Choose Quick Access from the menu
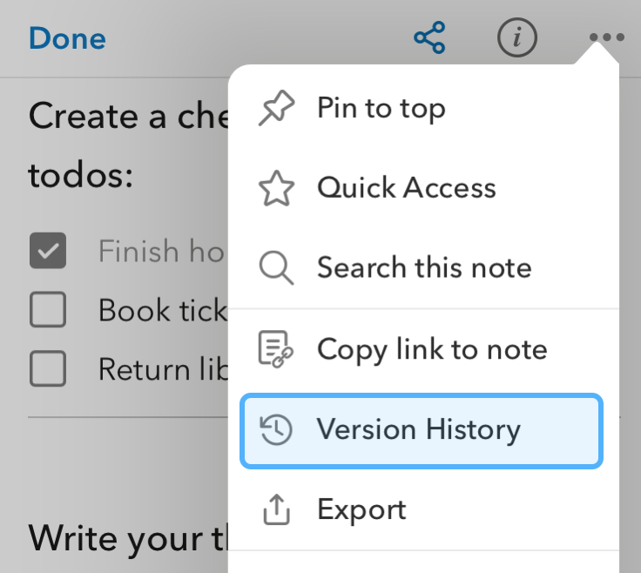 coord(406,188)
